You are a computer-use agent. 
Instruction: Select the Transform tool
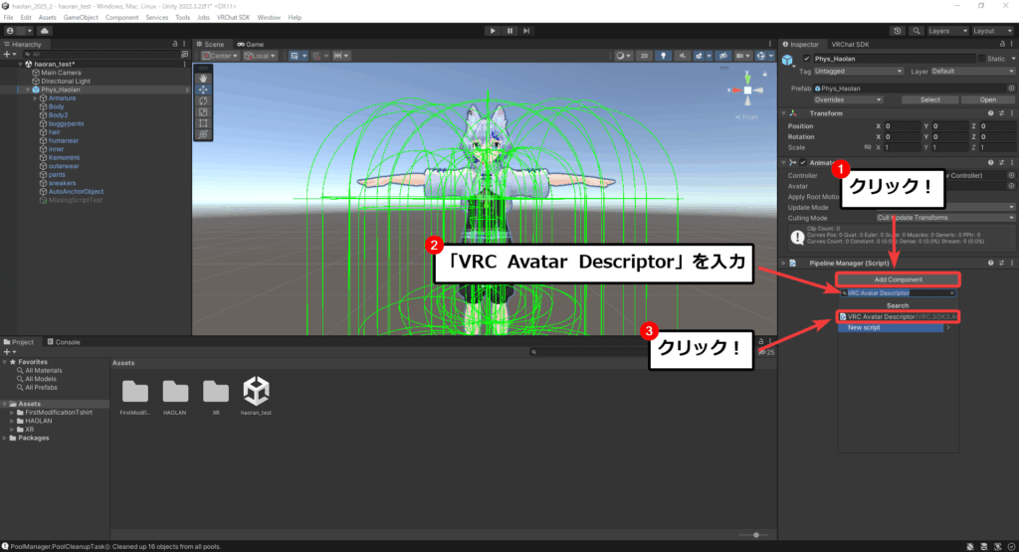pos(203,134)
